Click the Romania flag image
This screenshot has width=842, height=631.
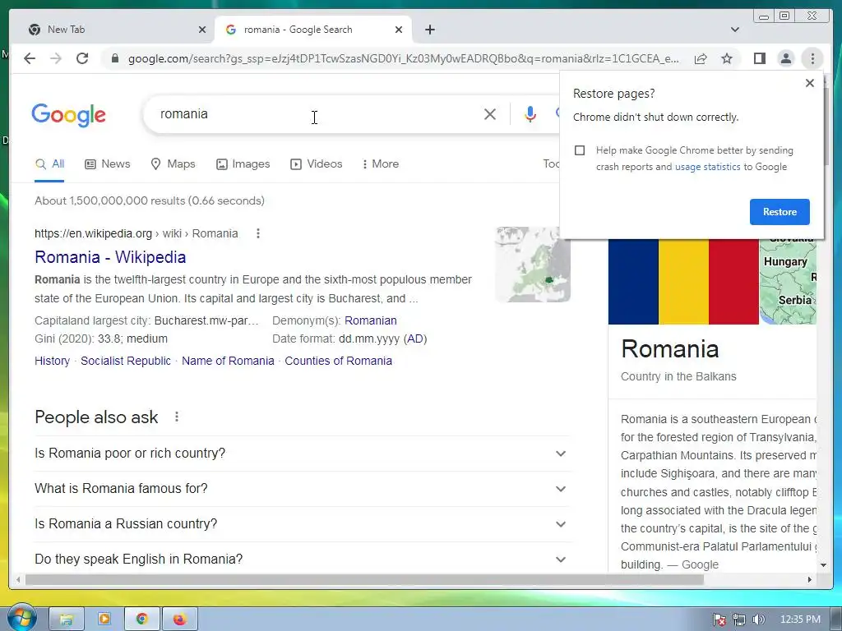(683, 282)
